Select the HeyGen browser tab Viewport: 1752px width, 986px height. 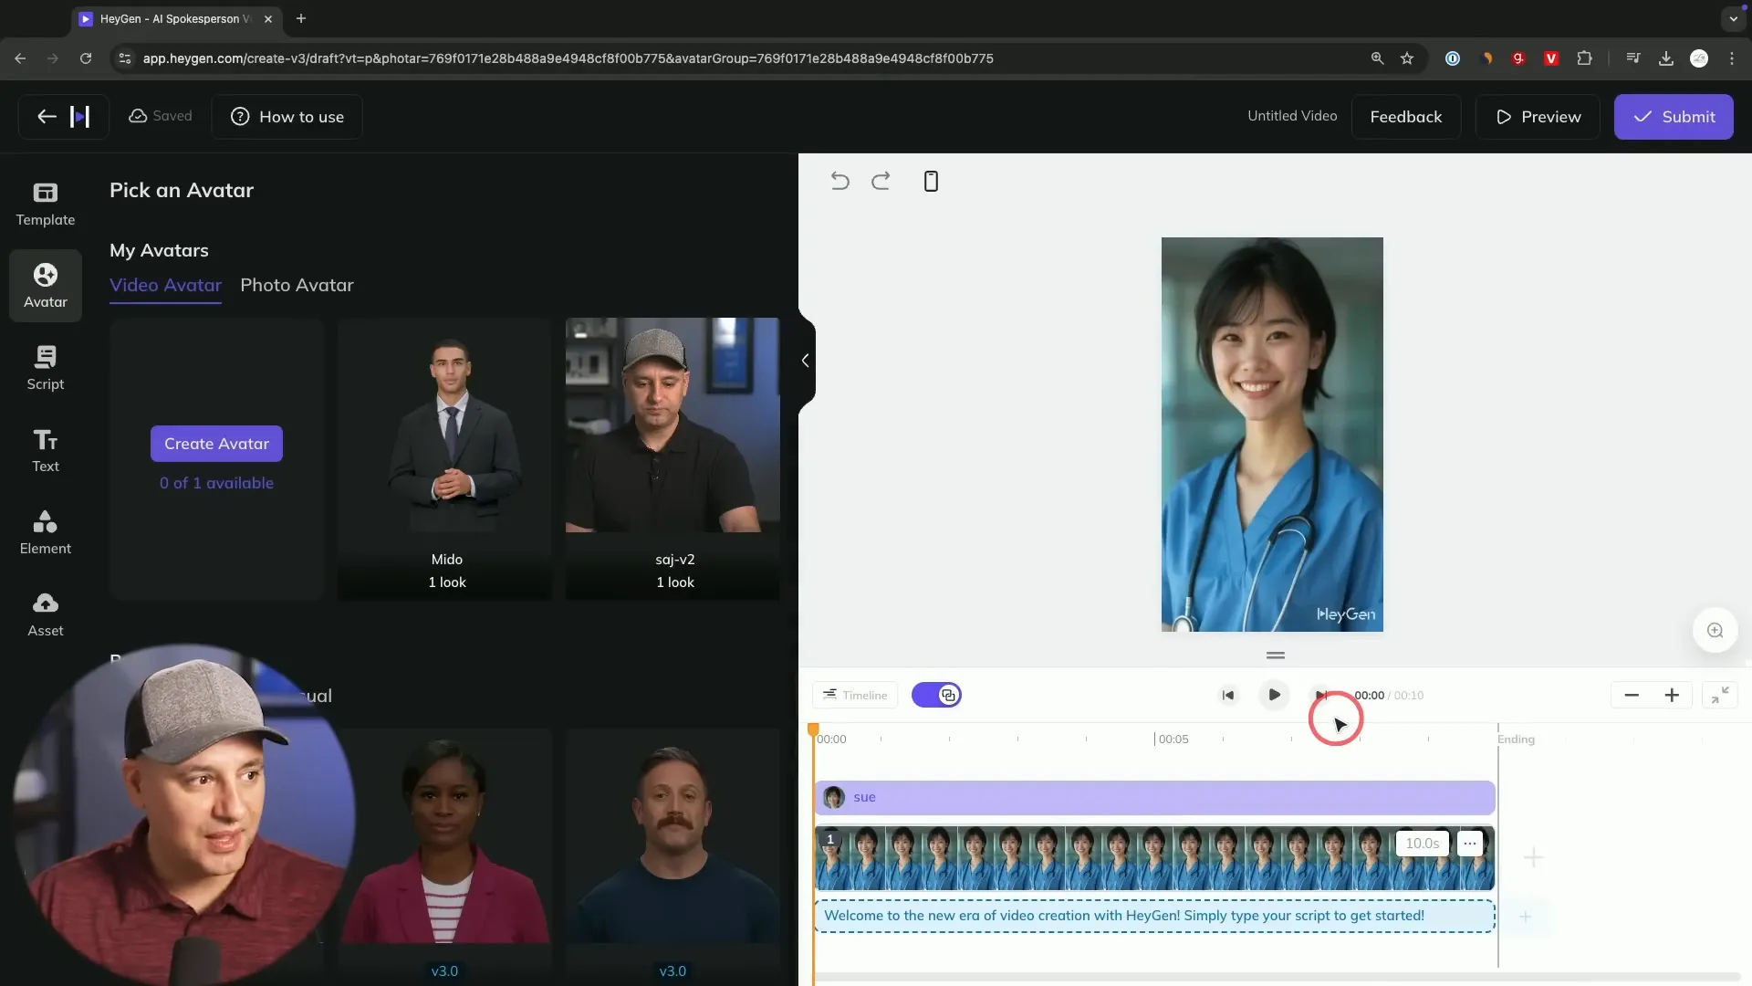point(175,18)
